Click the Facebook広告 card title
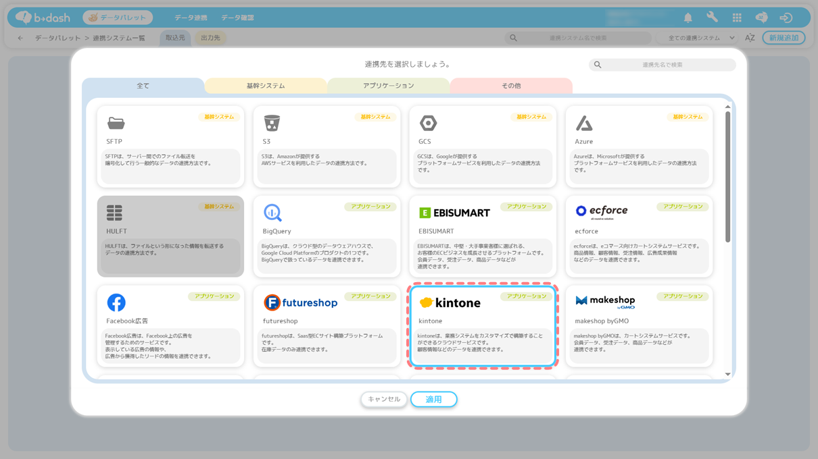This screenshot has width=818, height=459. [127, 321]
